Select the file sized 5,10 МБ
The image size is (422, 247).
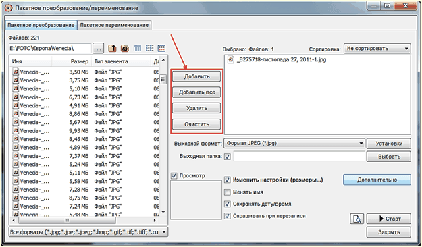click(x=85, y=88)
